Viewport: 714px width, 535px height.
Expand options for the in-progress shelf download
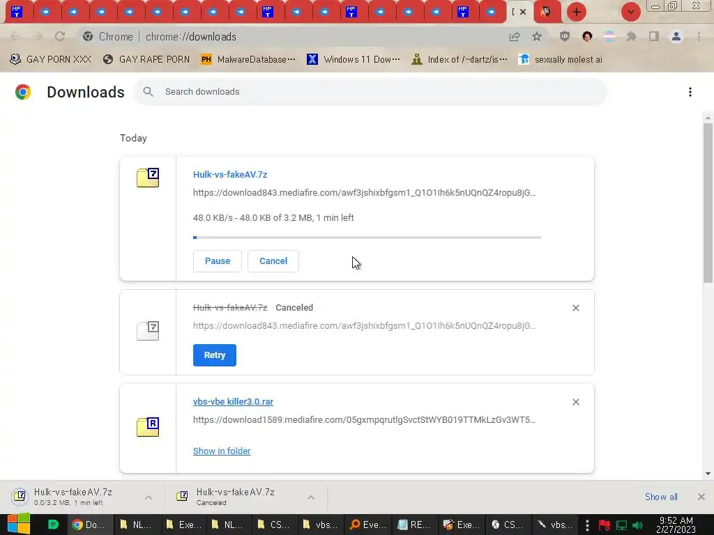(x=149, y=497)
